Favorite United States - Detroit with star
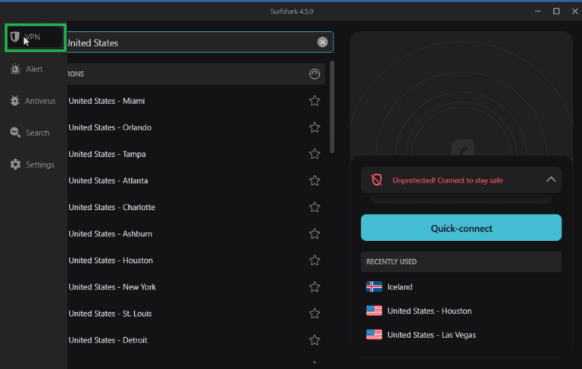 314,340
